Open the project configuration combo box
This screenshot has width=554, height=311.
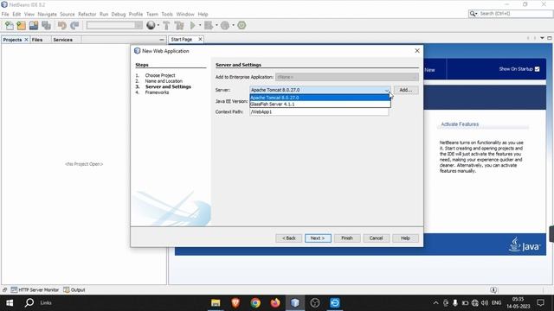[x=114, y=25]
